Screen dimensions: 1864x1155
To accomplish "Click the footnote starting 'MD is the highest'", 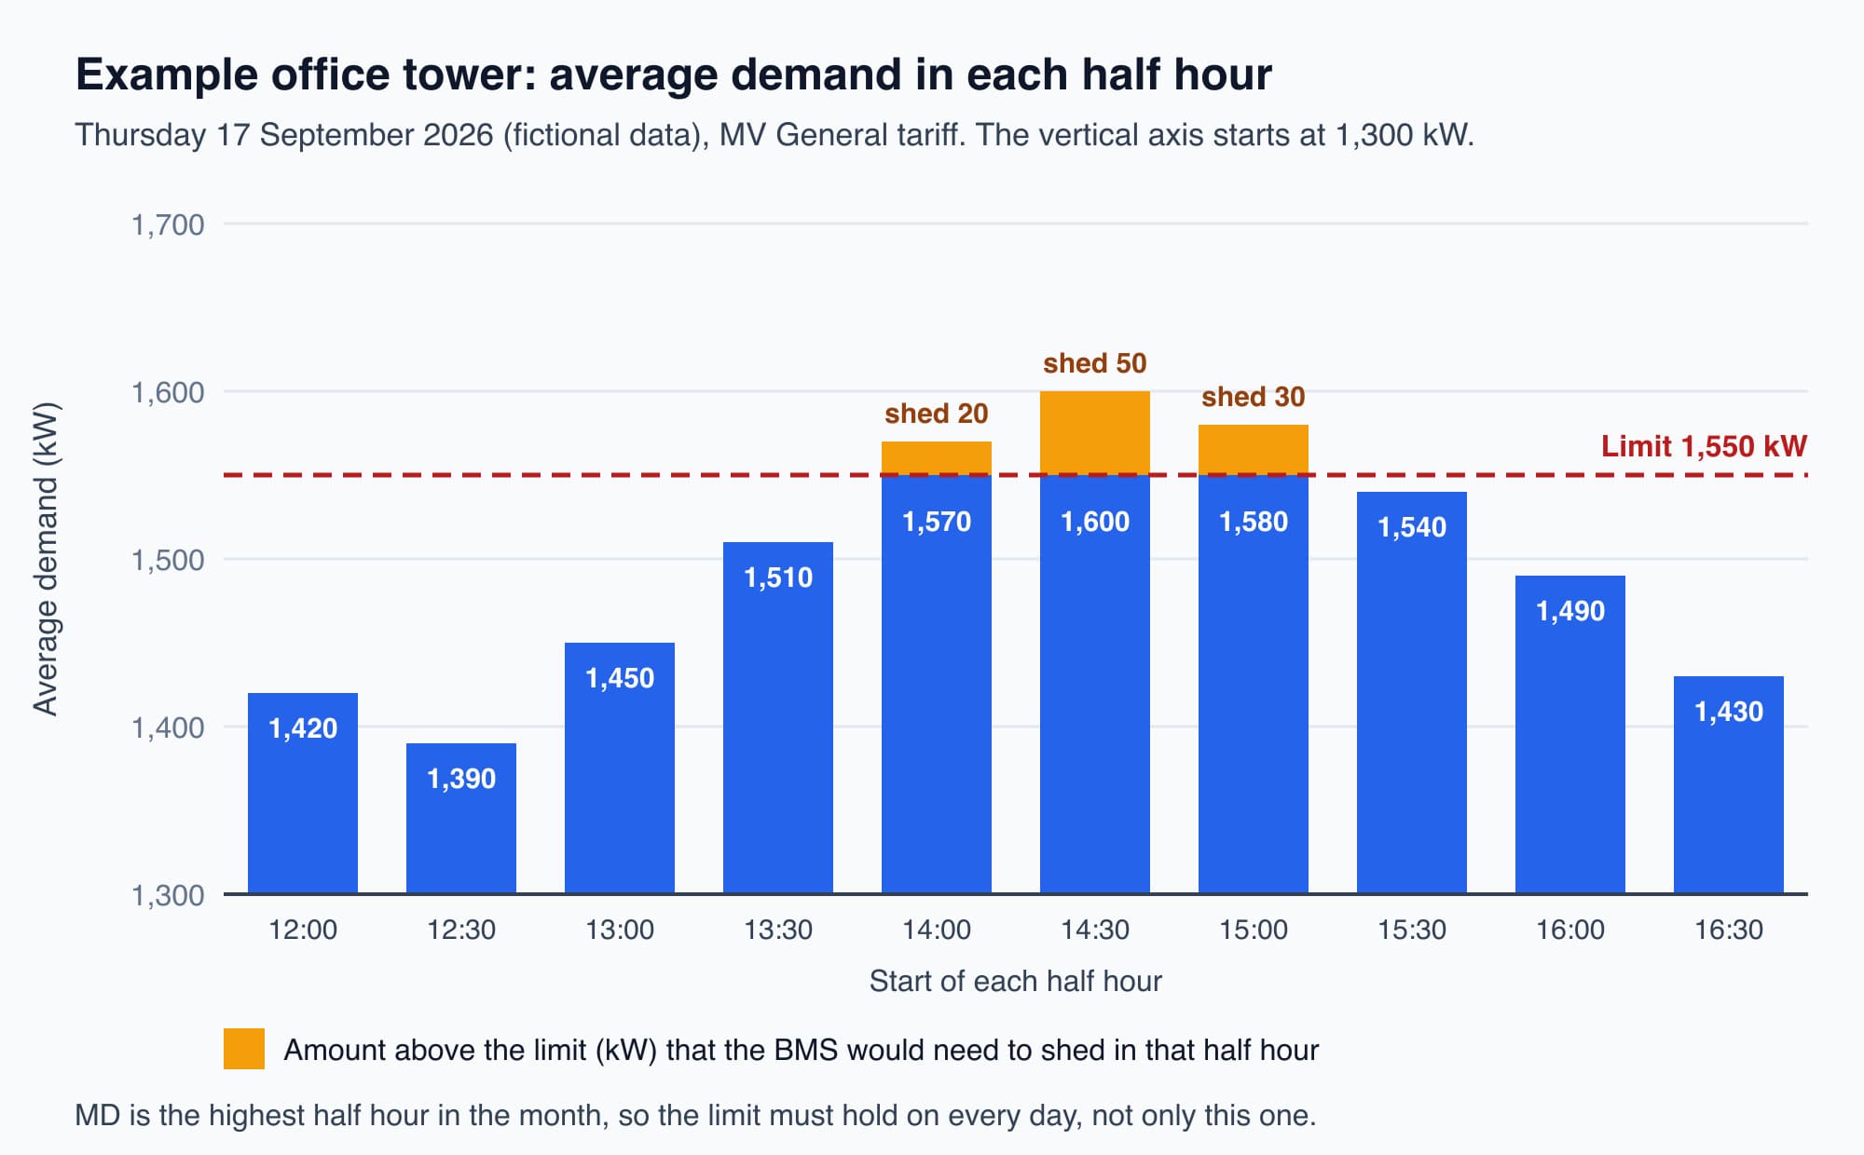I will (x=695, y=1115).
